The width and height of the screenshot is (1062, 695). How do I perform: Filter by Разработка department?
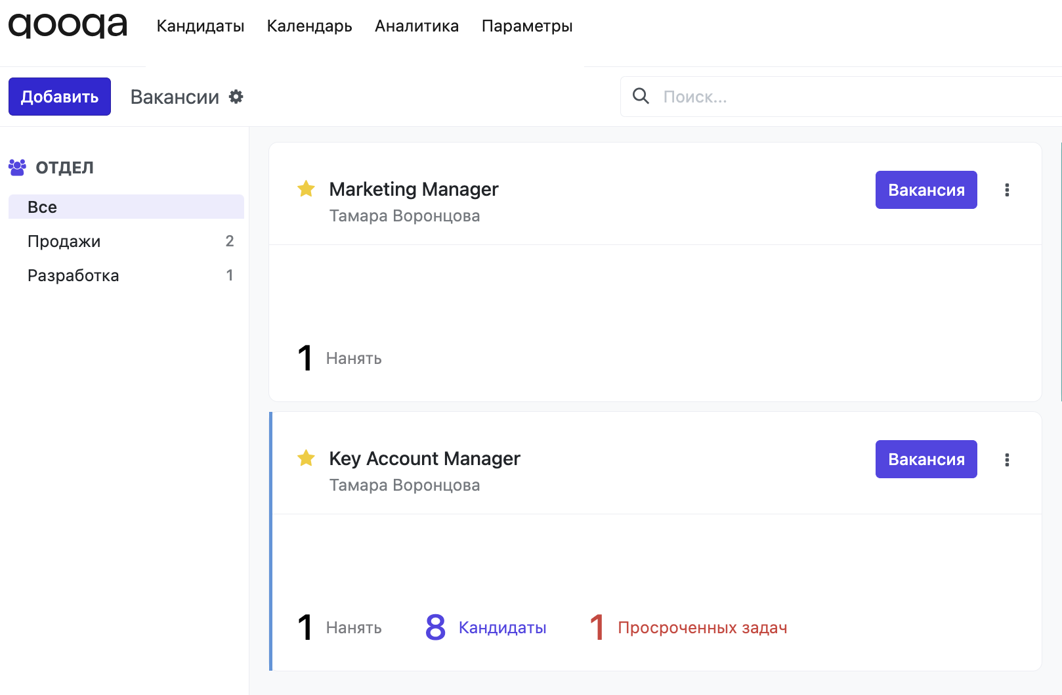(x=126, y=275)
